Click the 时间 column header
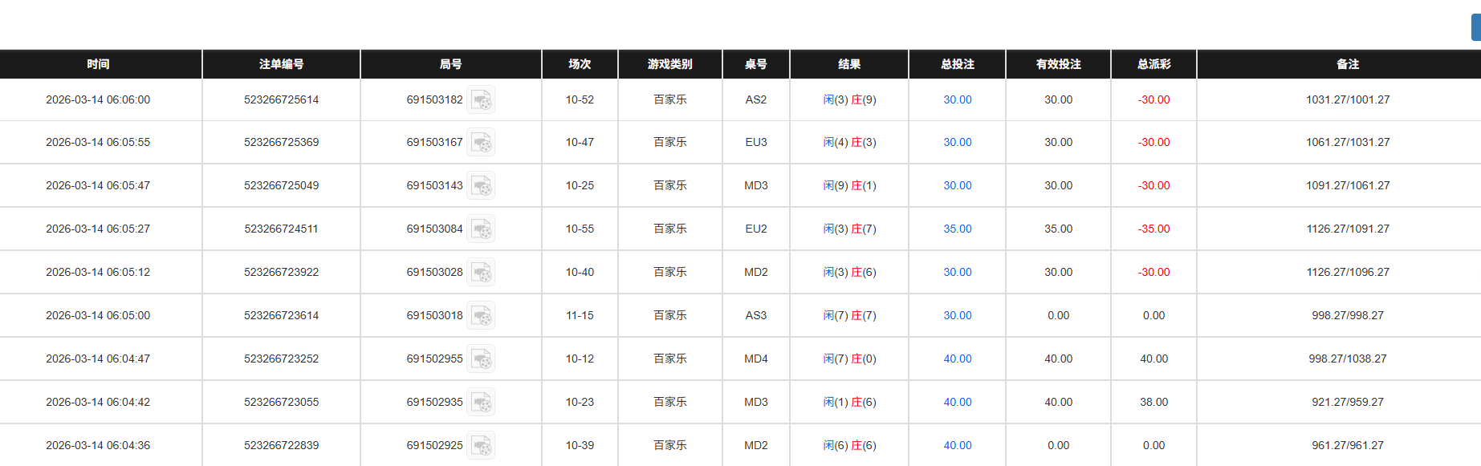Viewport: 1481px width, 466px height. (x=100, y=64)
